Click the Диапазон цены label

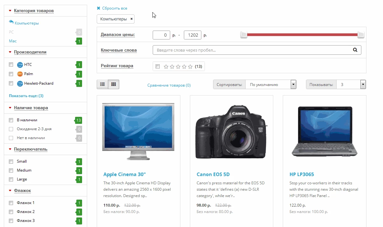tap(118, 35)
